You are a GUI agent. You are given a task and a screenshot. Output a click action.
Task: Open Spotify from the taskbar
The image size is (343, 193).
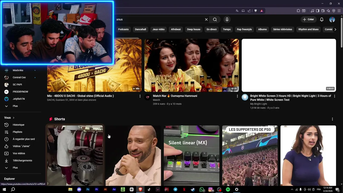point(228,189)
